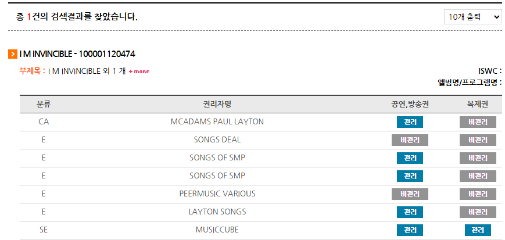Click SONGS DEAL performance right 비관리 badge
The height and width of the screenshot is (240, 505).
410,140
